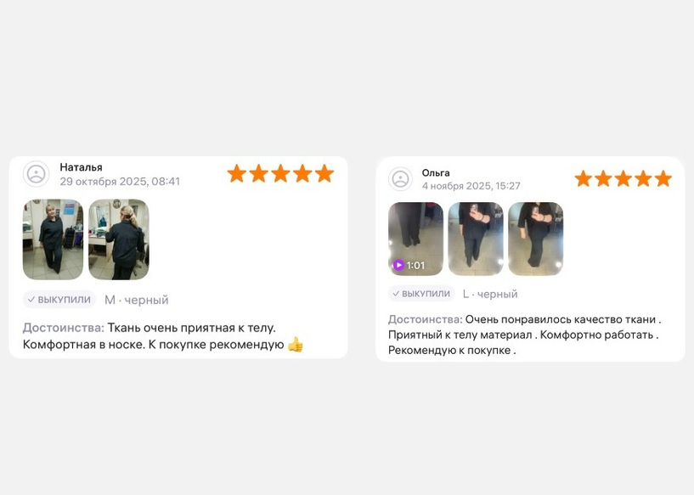This screenshot has width=694, height=495.
Task: Open Ольга's last review photo
Action: click(x=535, y=239)
